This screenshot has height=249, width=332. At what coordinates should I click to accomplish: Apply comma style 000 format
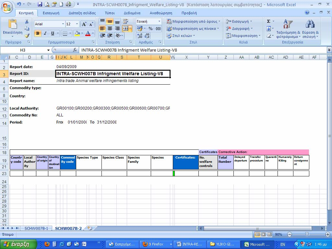pos(158,29)
